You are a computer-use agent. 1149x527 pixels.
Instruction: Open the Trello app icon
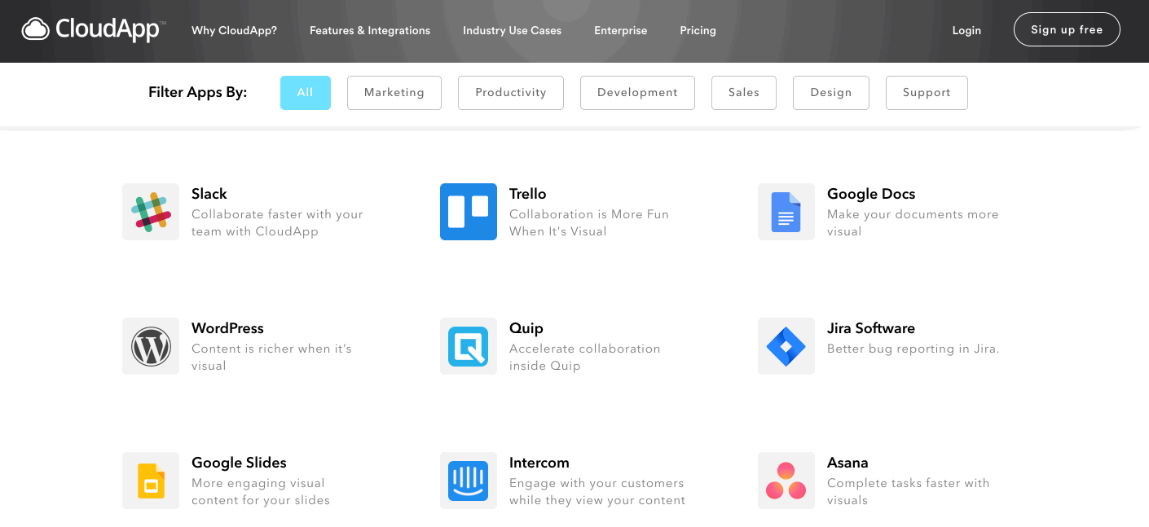(469, 212)
